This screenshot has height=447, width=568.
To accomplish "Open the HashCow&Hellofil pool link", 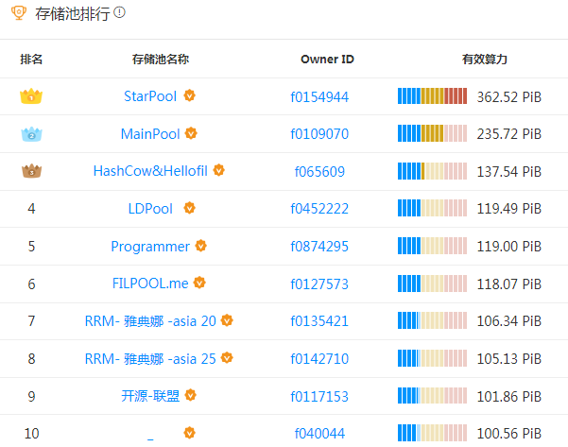I will point(150,171).
